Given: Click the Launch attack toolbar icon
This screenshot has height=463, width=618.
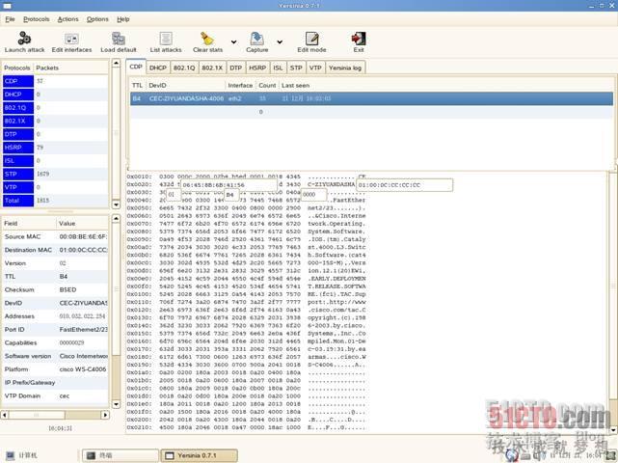Looking at the screenshot, I should click(x=24, y=39).
